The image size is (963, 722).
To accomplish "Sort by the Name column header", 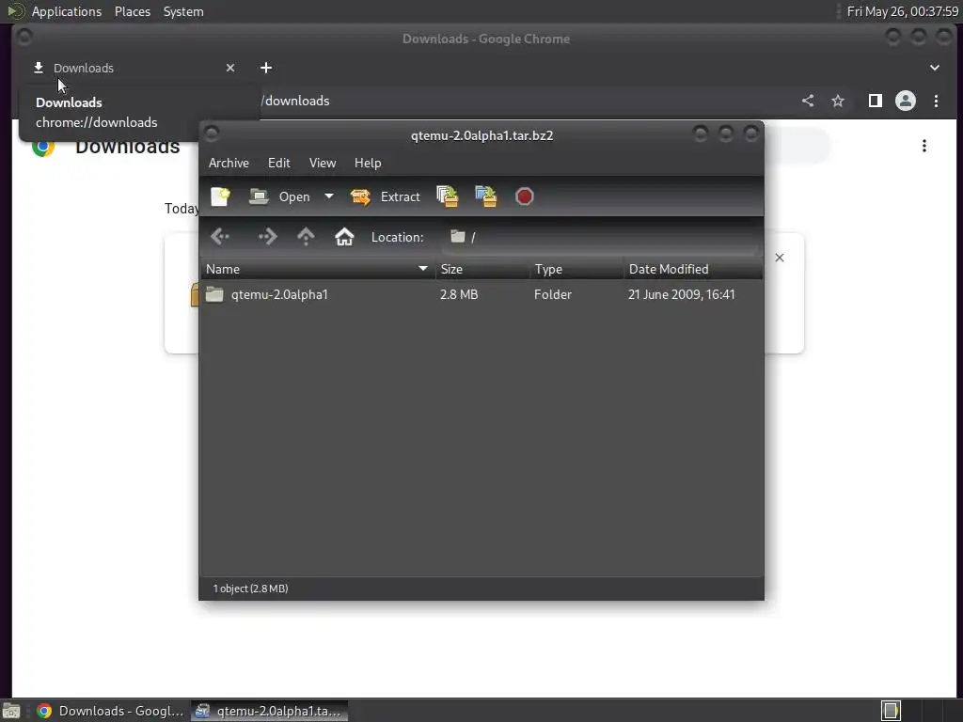I will pyautogui.click(x=318, y=269).
